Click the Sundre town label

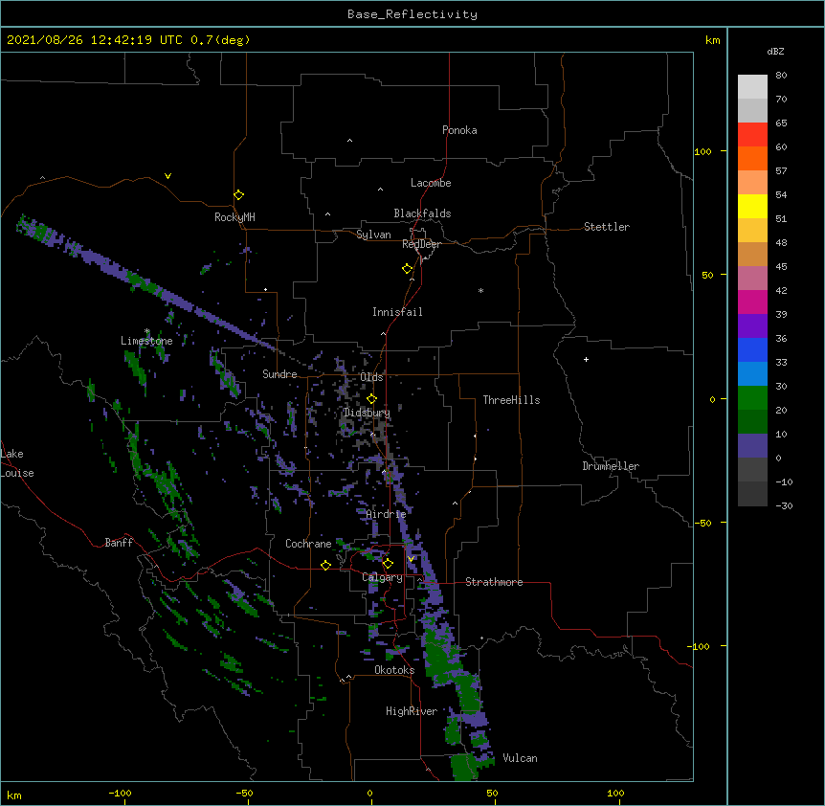[279, 374]
